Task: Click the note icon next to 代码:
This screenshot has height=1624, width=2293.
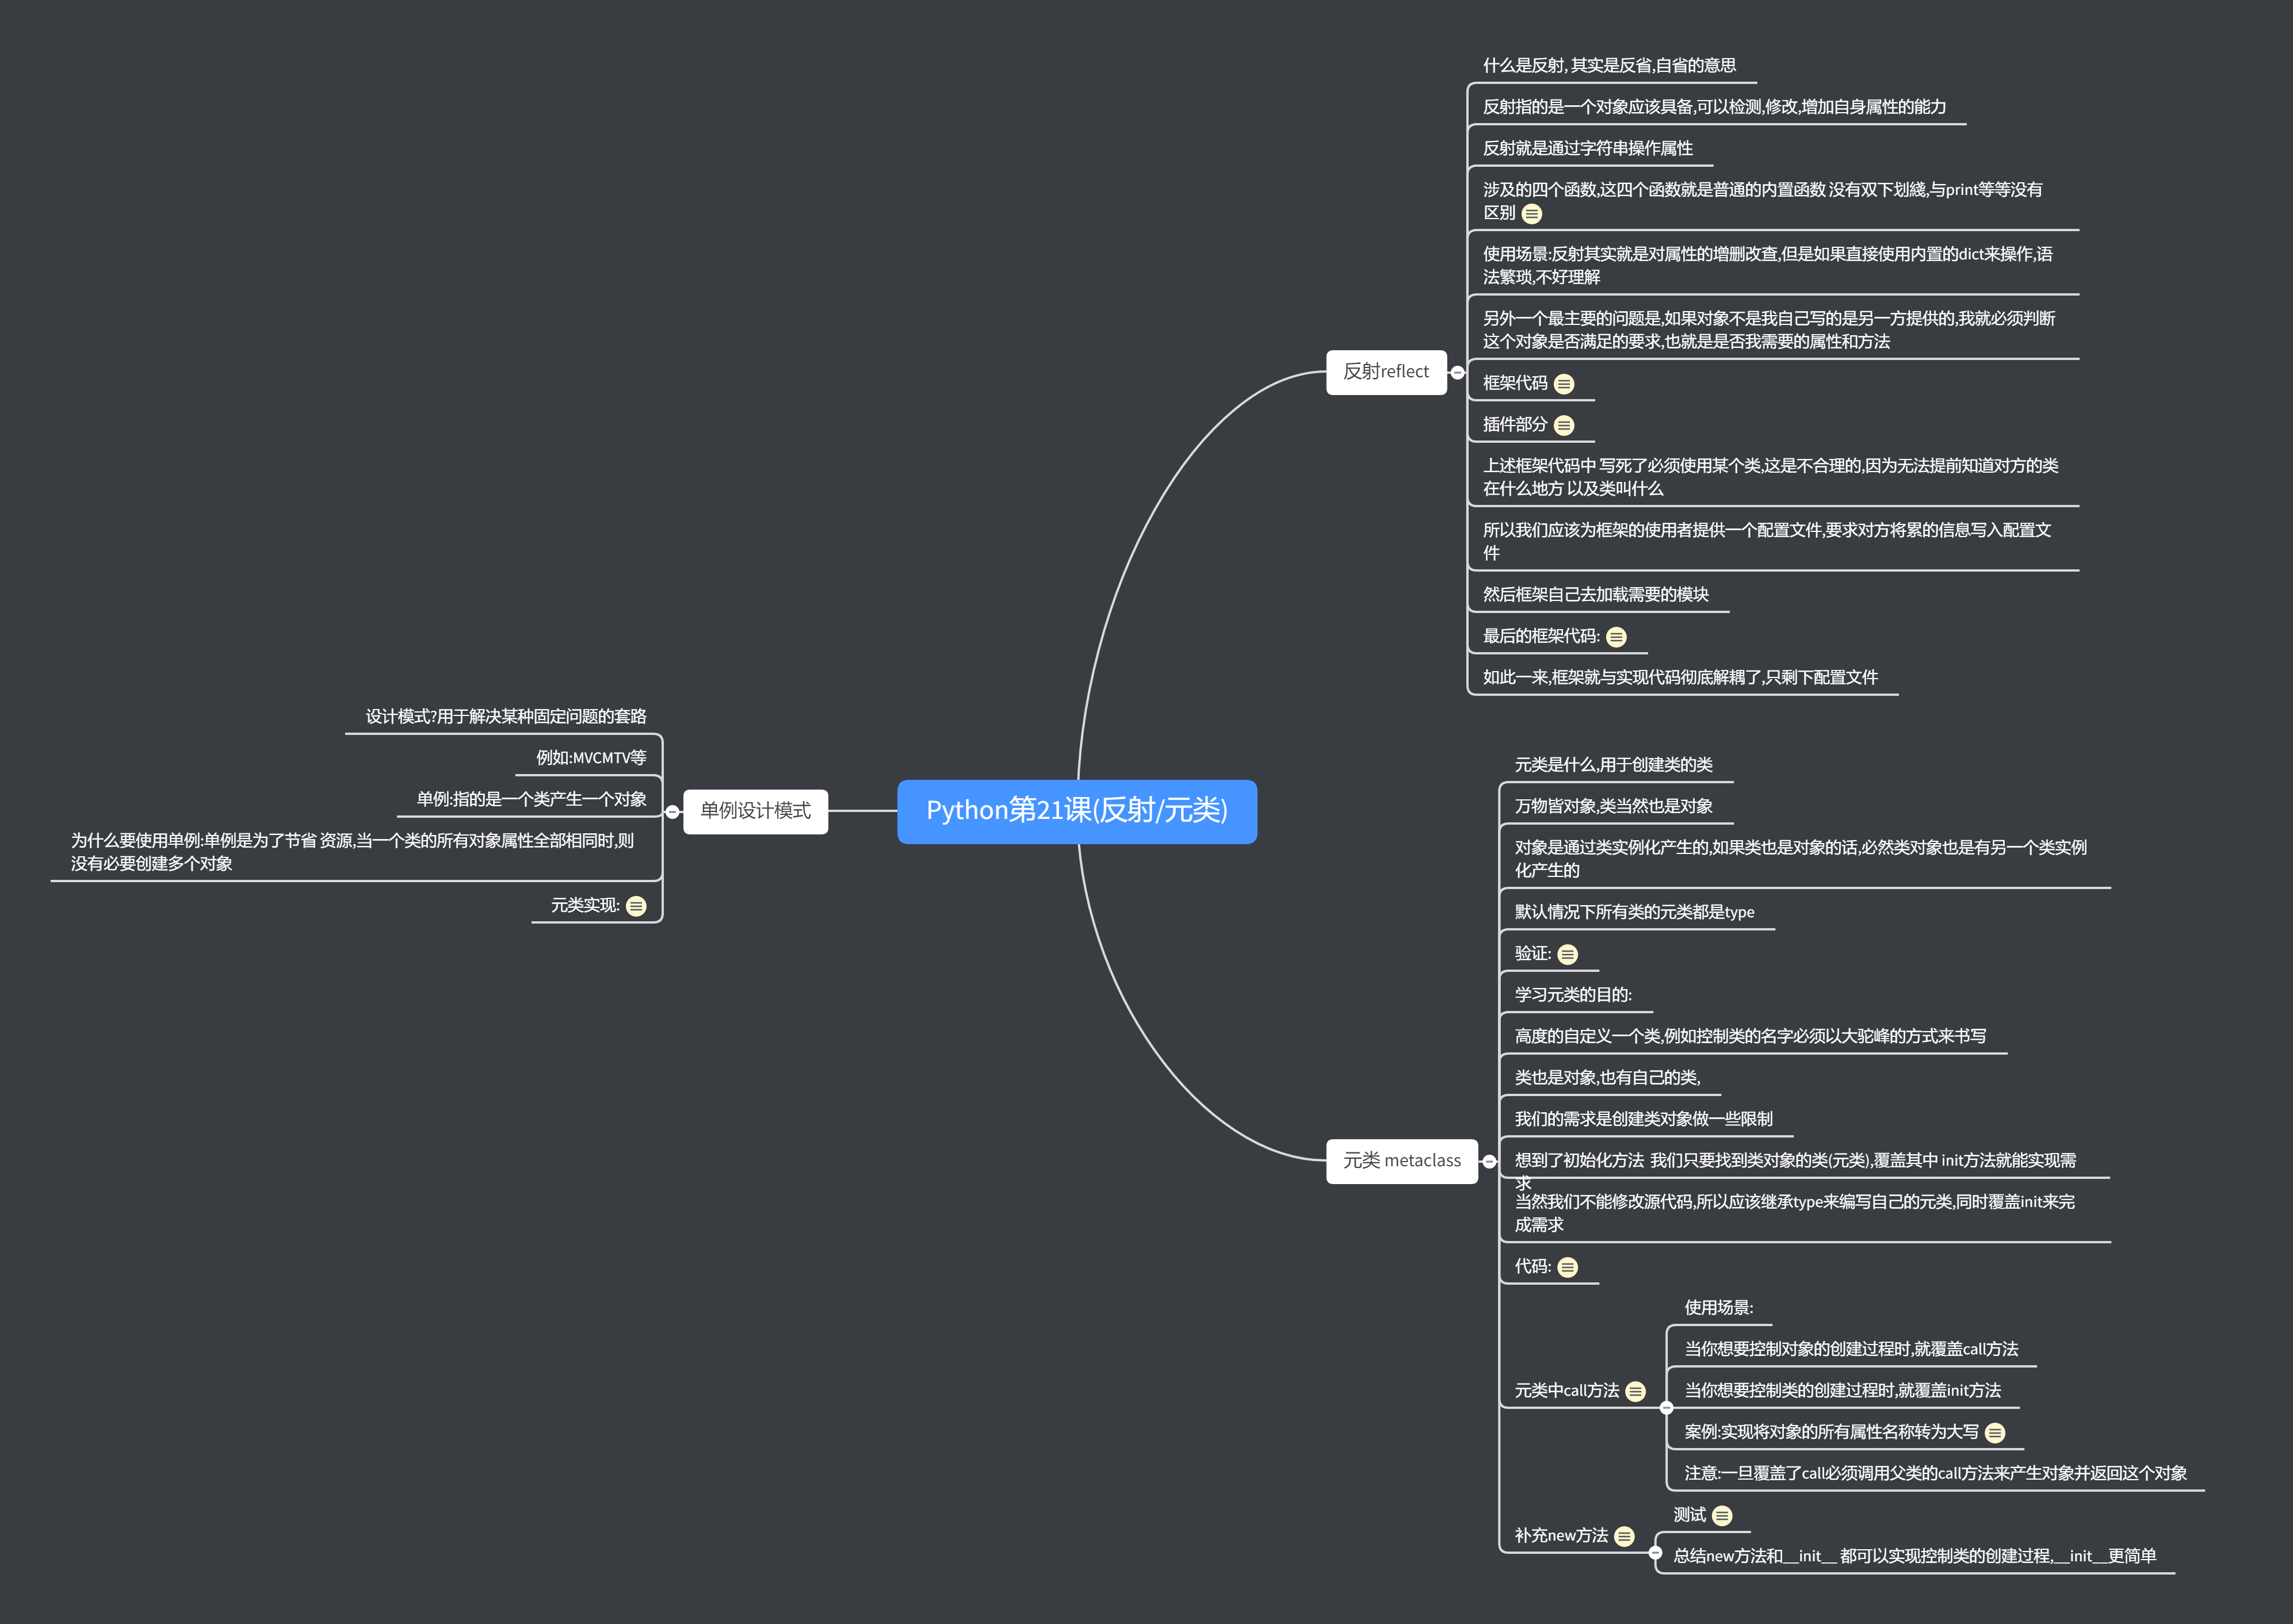Action: coord(1568,1268)
